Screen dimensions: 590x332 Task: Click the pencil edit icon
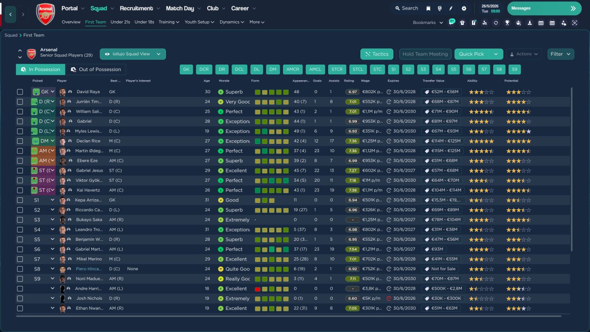[451, 8]
